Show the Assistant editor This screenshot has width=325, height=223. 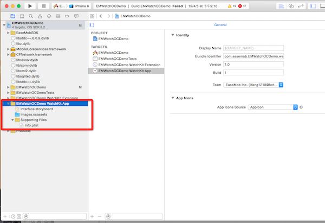291,6
